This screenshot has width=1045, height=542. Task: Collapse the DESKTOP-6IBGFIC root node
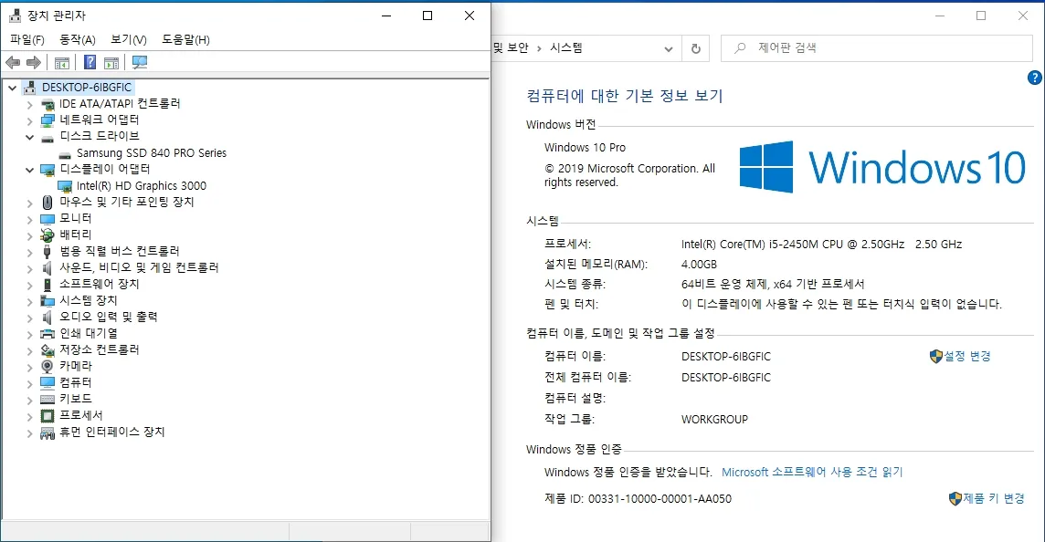tap(12, 88)
